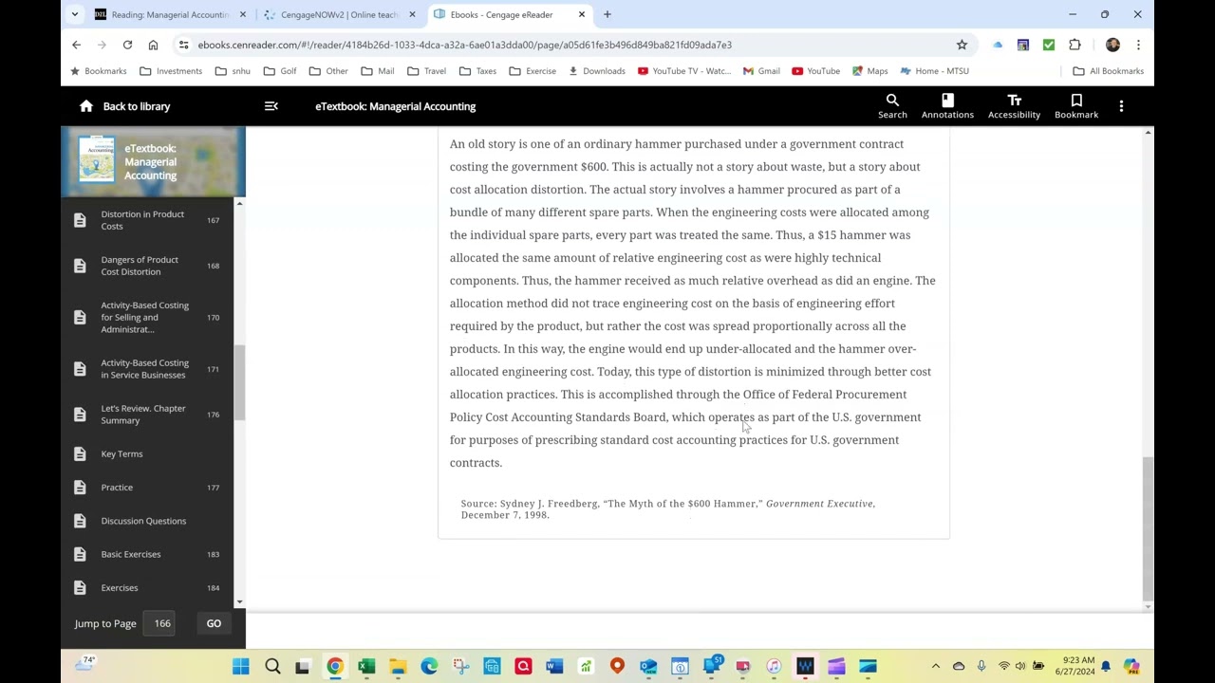Open the Downloads bookmark
Viewport: 1215px width, 683px height.
click(x=596, y=71)
